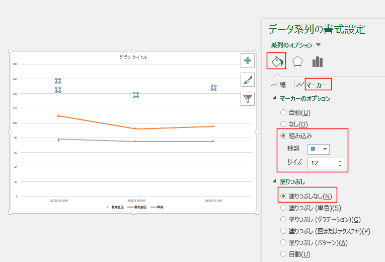This screenshot has height=262, width=385.
Task: Click the グラフ タイトル chart title
Action: [133, 57]
